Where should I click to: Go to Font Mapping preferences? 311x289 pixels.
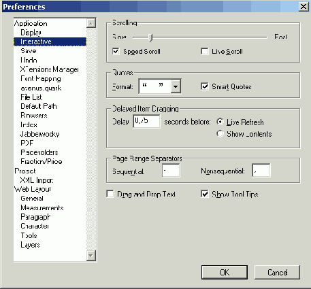[41, 79]
